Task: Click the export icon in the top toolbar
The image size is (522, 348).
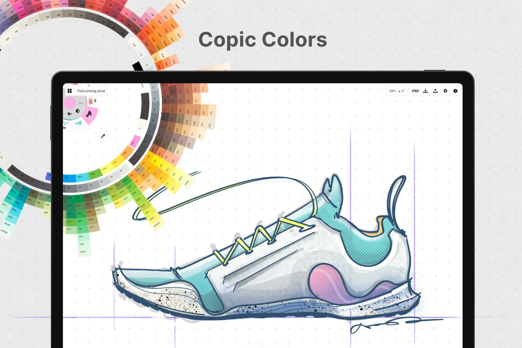Action: [435, 91]
